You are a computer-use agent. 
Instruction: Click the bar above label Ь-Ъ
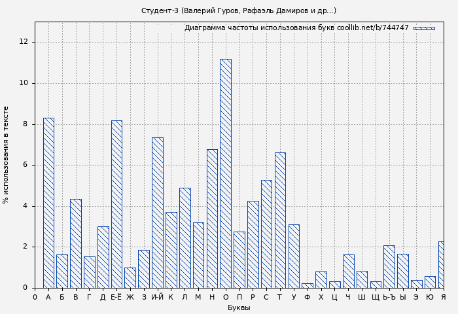click(389, 267)
